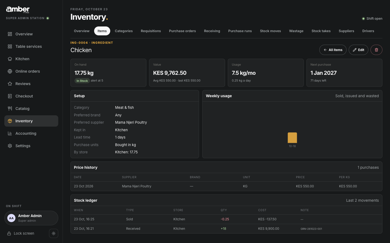
Task: Open the Purchase runs tab
Action: pos(240,31)
